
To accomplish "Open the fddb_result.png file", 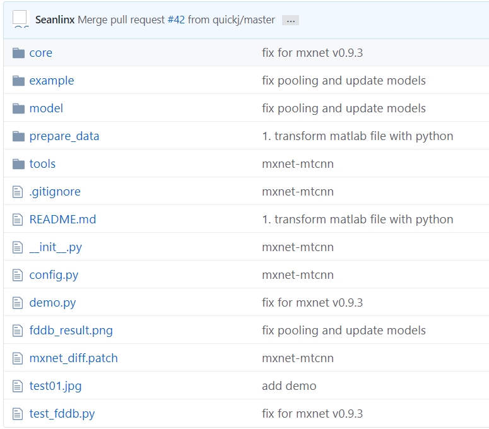I will [71, 331].
